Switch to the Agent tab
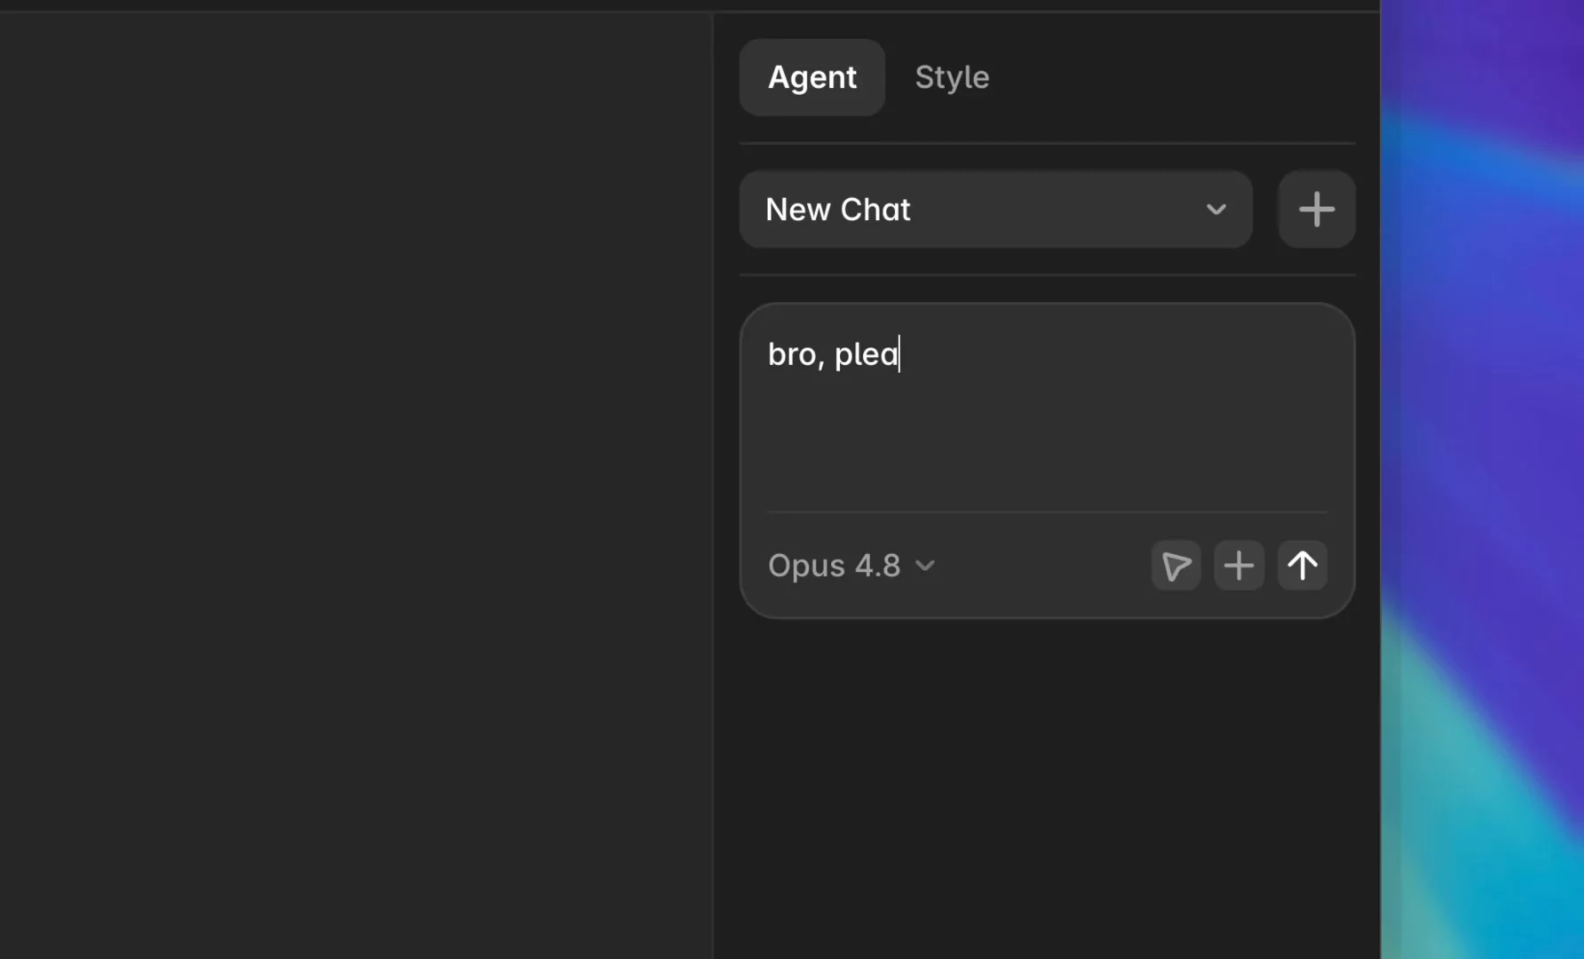 click(812, 77)
